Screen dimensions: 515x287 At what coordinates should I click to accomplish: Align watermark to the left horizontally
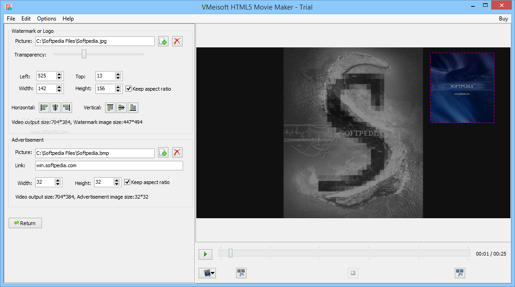pyautogui.click(x=44, y=108)
